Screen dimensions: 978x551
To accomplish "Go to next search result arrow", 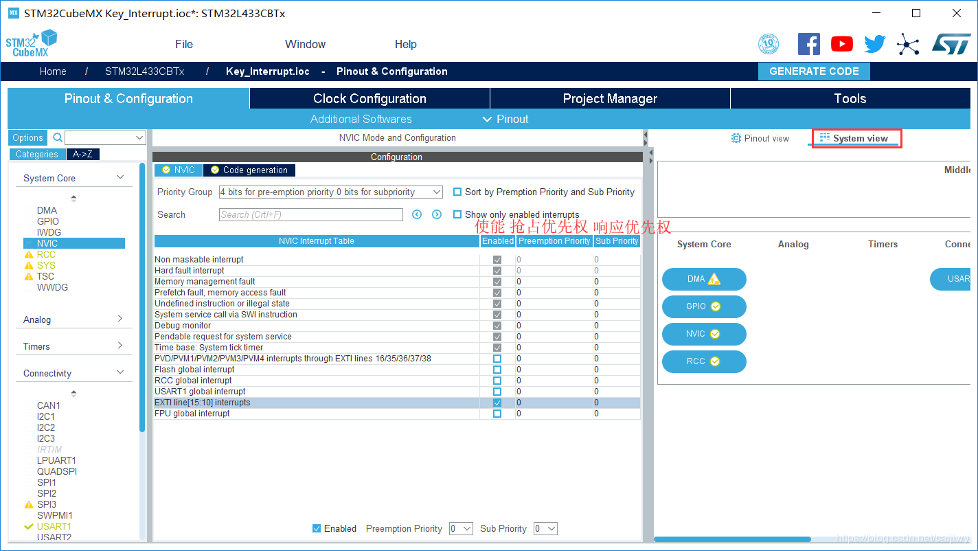I will point(437,214).
